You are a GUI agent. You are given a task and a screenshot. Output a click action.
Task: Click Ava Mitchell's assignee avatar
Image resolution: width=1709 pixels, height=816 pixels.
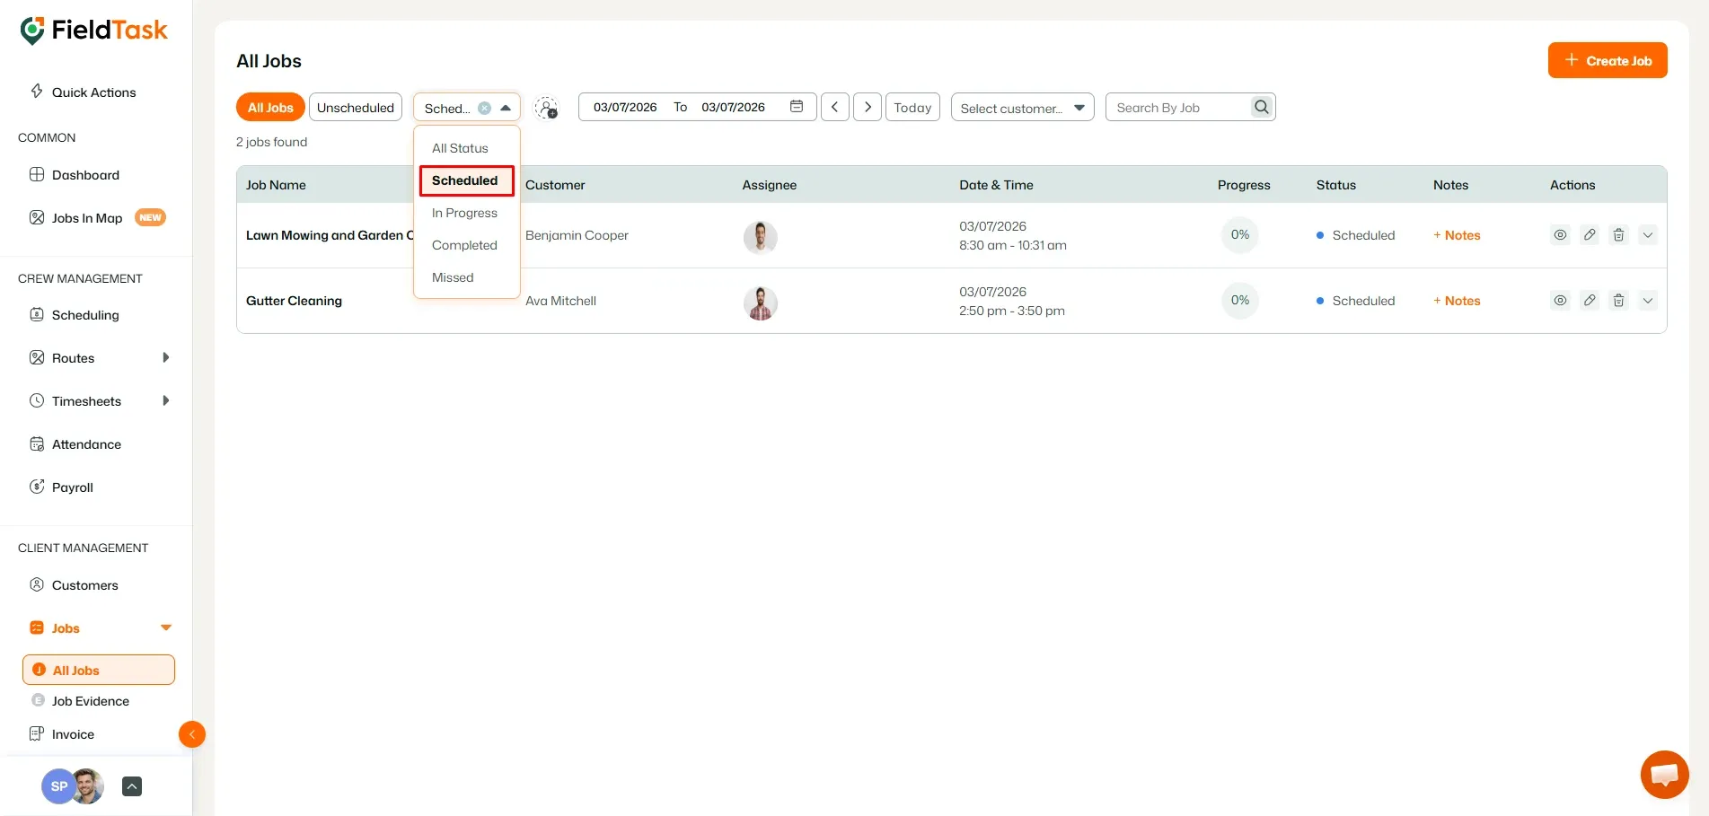(x=760, y=303)
